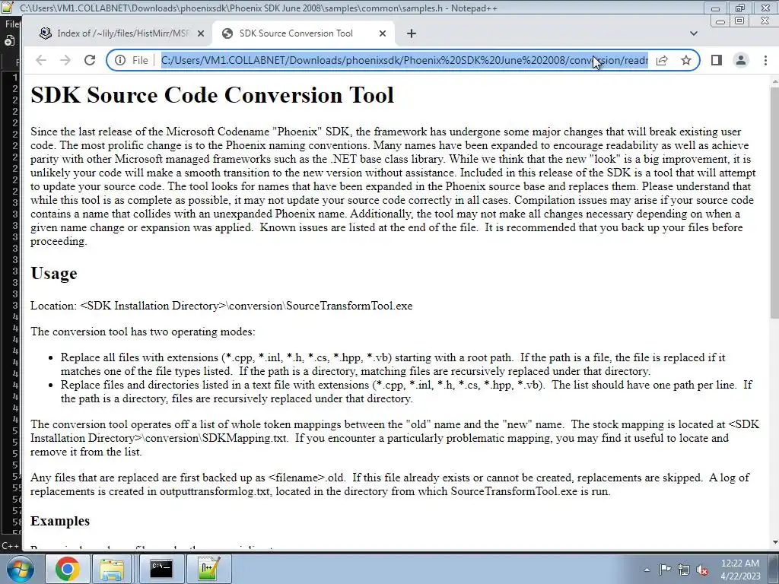The image size is (779, 584).
Task: Click the C++ status label in Notepad++
Action: click(x=10, y=545)
